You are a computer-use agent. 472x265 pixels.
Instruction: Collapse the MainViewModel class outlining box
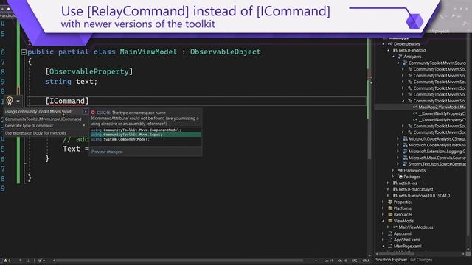click(x=24, y=52)
